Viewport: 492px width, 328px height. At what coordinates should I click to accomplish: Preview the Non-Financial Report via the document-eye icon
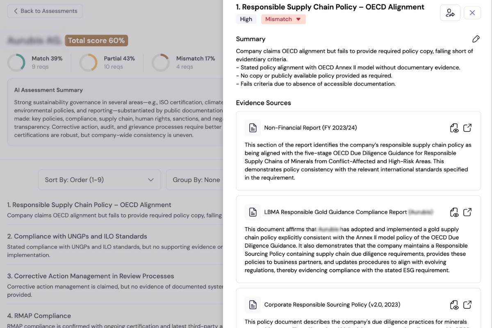click(454, 128)
